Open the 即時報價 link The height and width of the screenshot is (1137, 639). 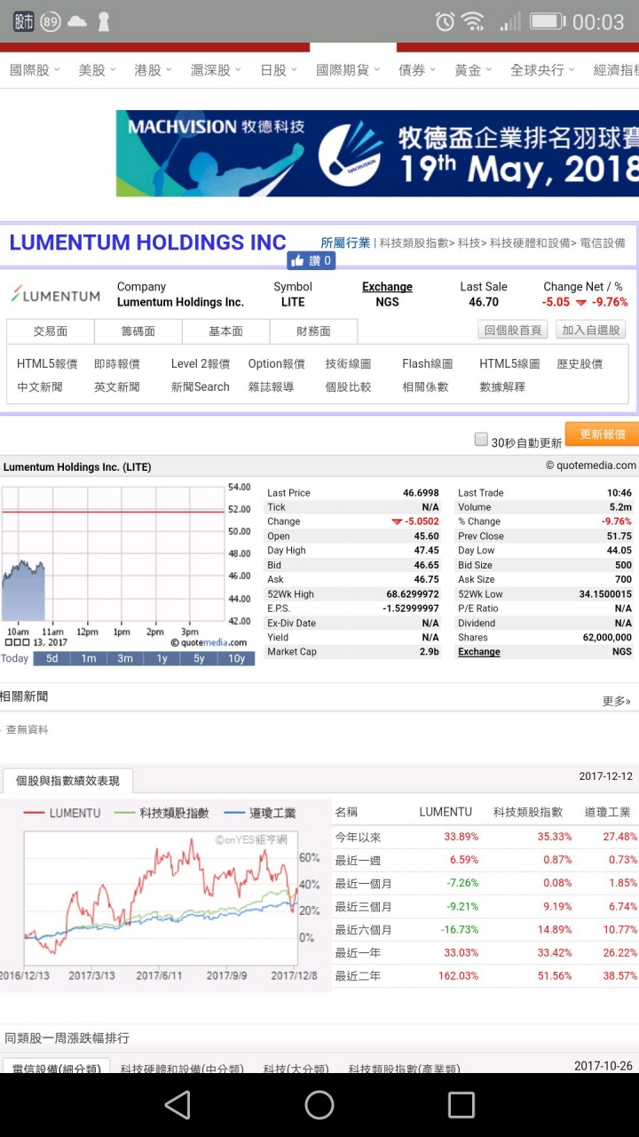pos(117,363)
